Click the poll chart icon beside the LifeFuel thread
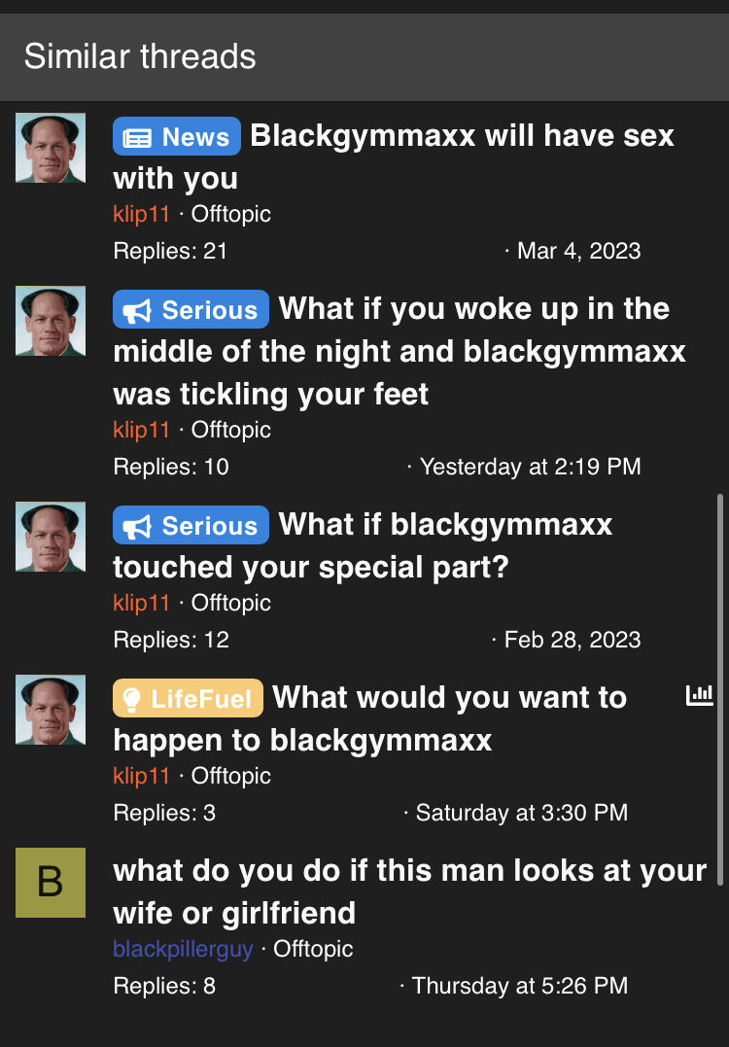This screenshot has width=729, height=1047. 700,695
